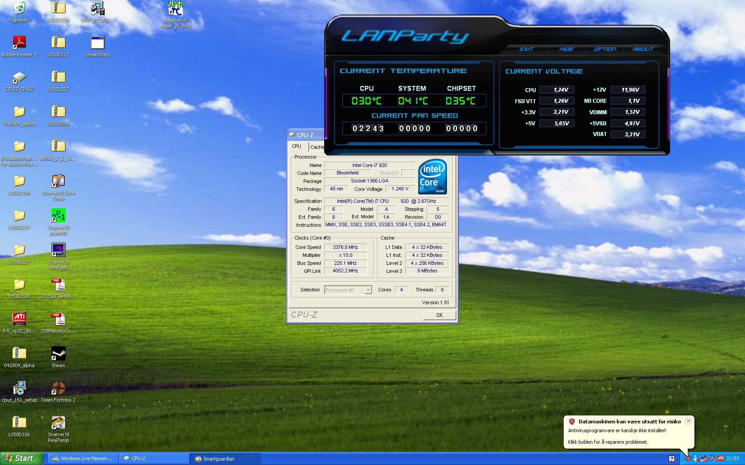Click the CPU-Z window title bar
745x465 pixels.
coord(306,135)
